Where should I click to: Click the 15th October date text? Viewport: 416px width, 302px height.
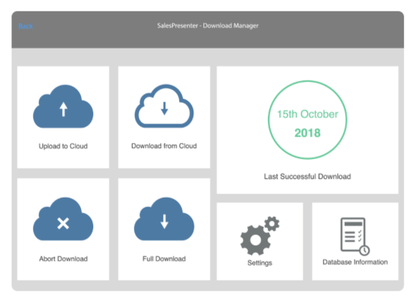[307, 114]
